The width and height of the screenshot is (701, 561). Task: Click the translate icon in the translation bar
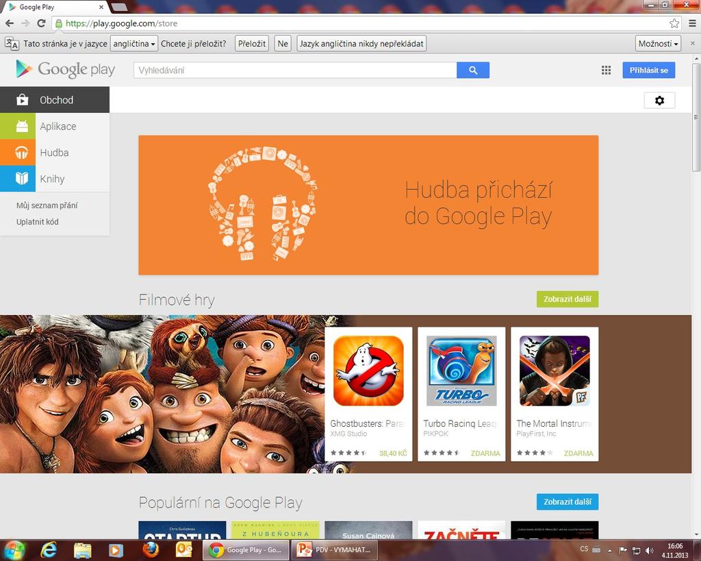[12, 44]
